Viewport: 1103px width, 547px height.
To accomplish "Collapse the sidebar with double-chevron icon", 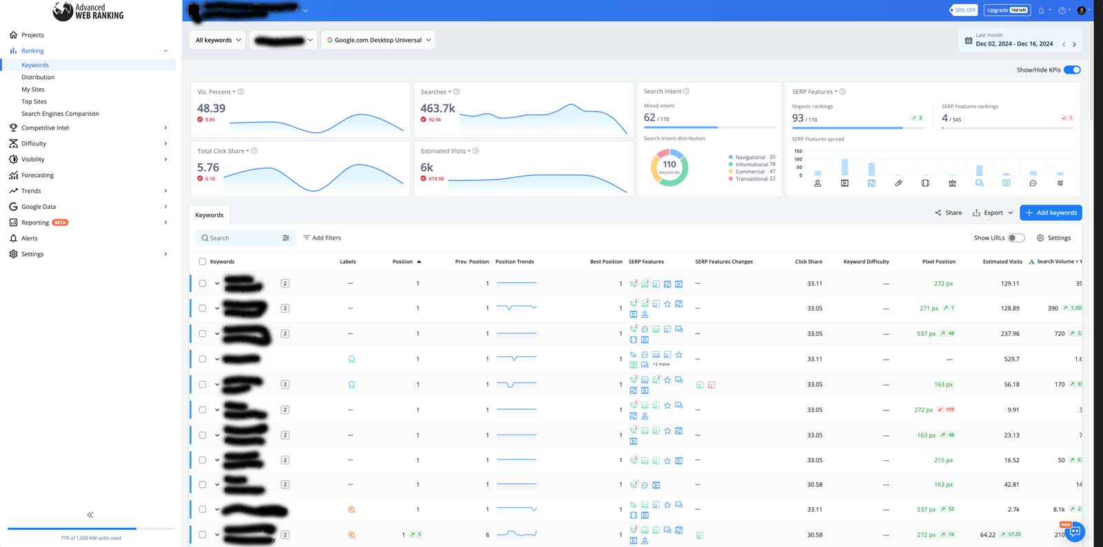I will point(90,515).
